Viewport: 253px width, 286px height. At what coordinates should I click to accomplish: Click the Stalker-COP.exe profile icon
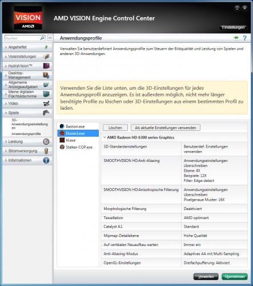point(62,147)
